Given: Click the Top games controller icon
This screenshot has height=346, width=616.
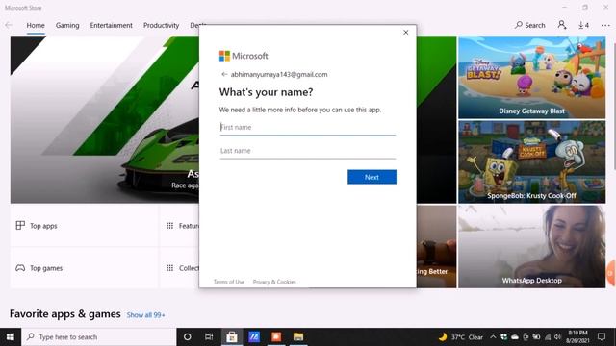Looking at the screenshot, I should [x=20, y=268].
